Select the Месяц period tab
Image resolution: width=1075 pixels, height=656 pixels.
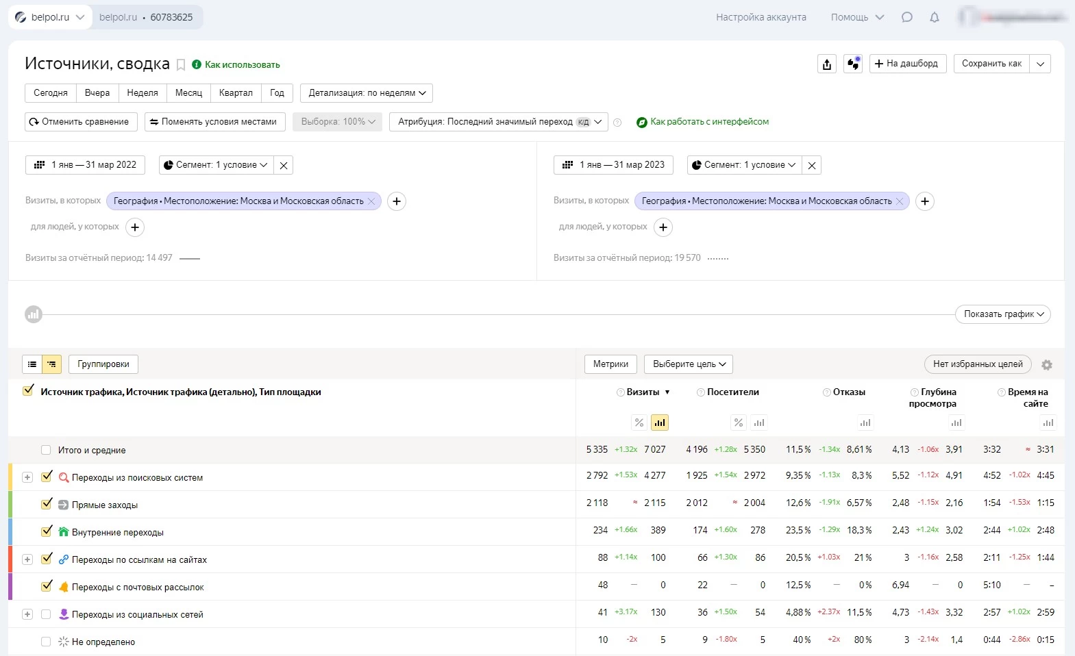click(188, 93)
